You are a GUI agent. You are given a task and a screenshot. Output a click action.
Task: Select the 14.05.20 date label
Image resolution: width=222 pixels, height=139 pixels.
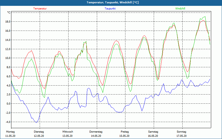click(x=96, y=136)
